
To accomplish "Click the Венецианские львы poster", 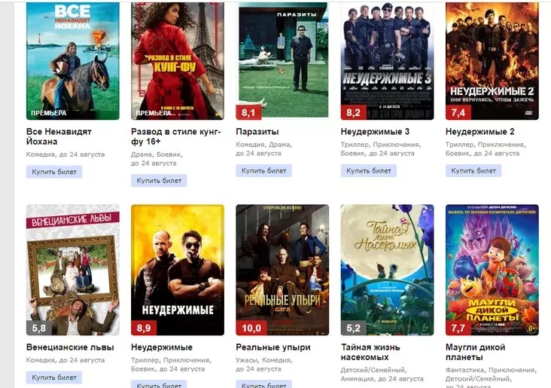I will [73, 270].
